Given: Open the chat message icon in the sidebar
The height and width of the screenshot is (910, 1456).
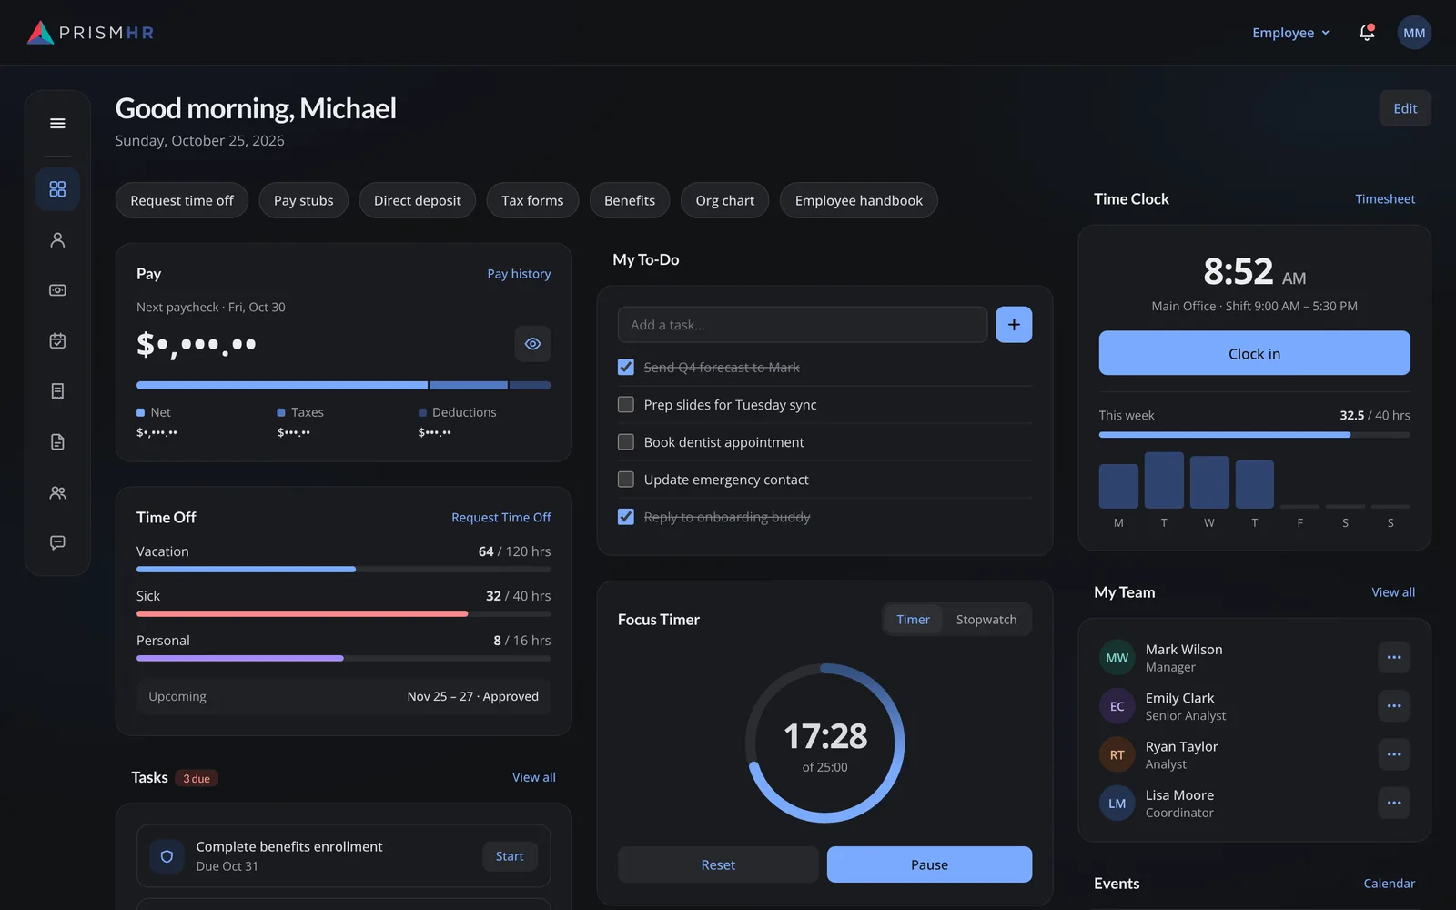Looking at the screenshot, I should tap(57, 542).
